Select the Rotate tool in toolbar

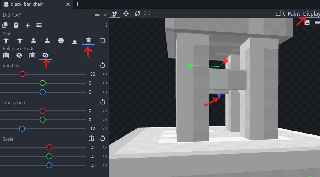point(137,13)
